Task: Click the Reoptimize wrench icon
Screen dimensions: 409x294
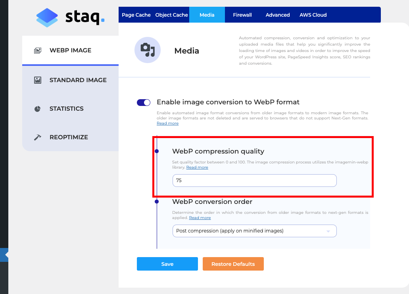Action: click(x=38, y=137)
